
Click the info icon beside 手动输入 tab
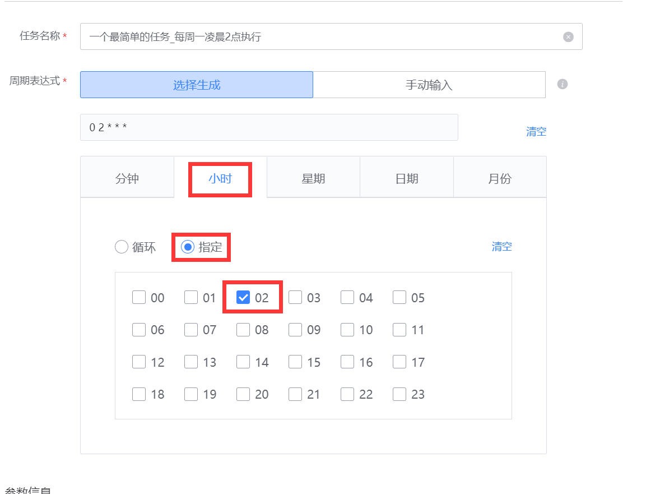coord(562,84)
